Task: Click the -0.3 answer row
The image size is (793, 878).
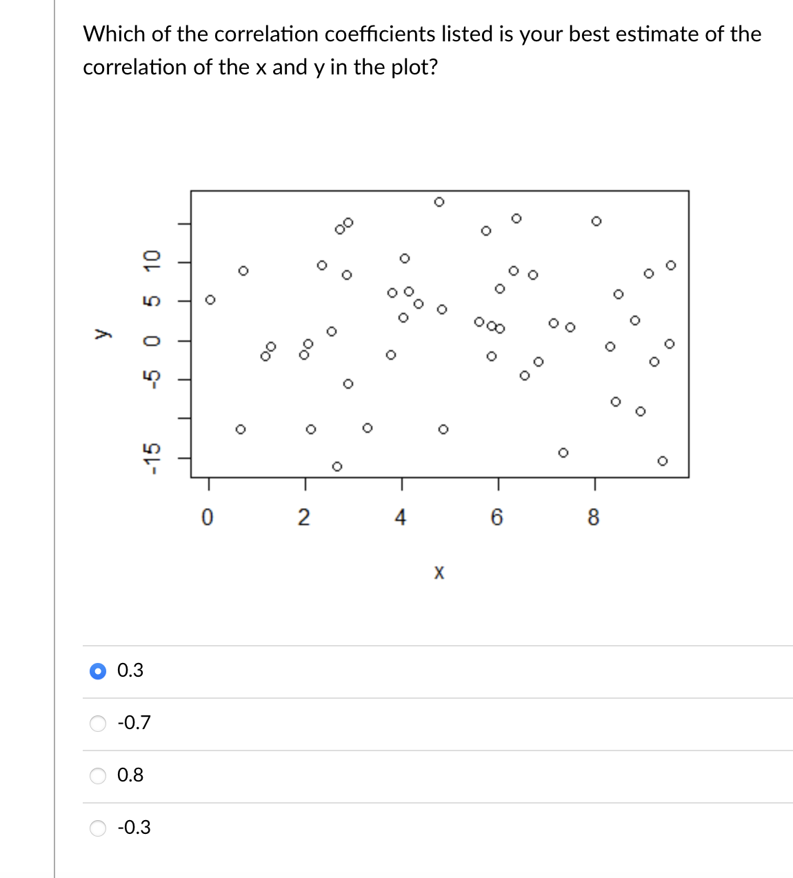Action: pyautogui.click(x=276, y=828)
